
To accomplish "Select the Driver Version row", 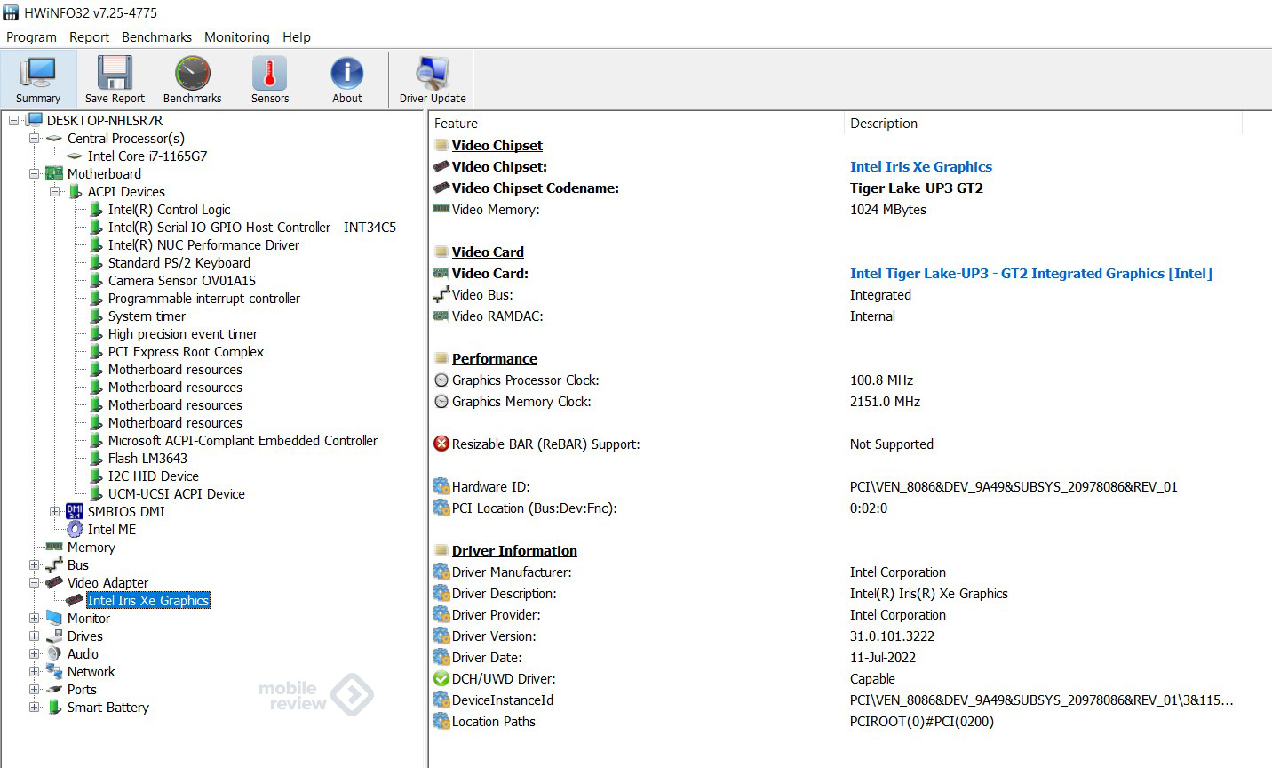I will (835, 636).
